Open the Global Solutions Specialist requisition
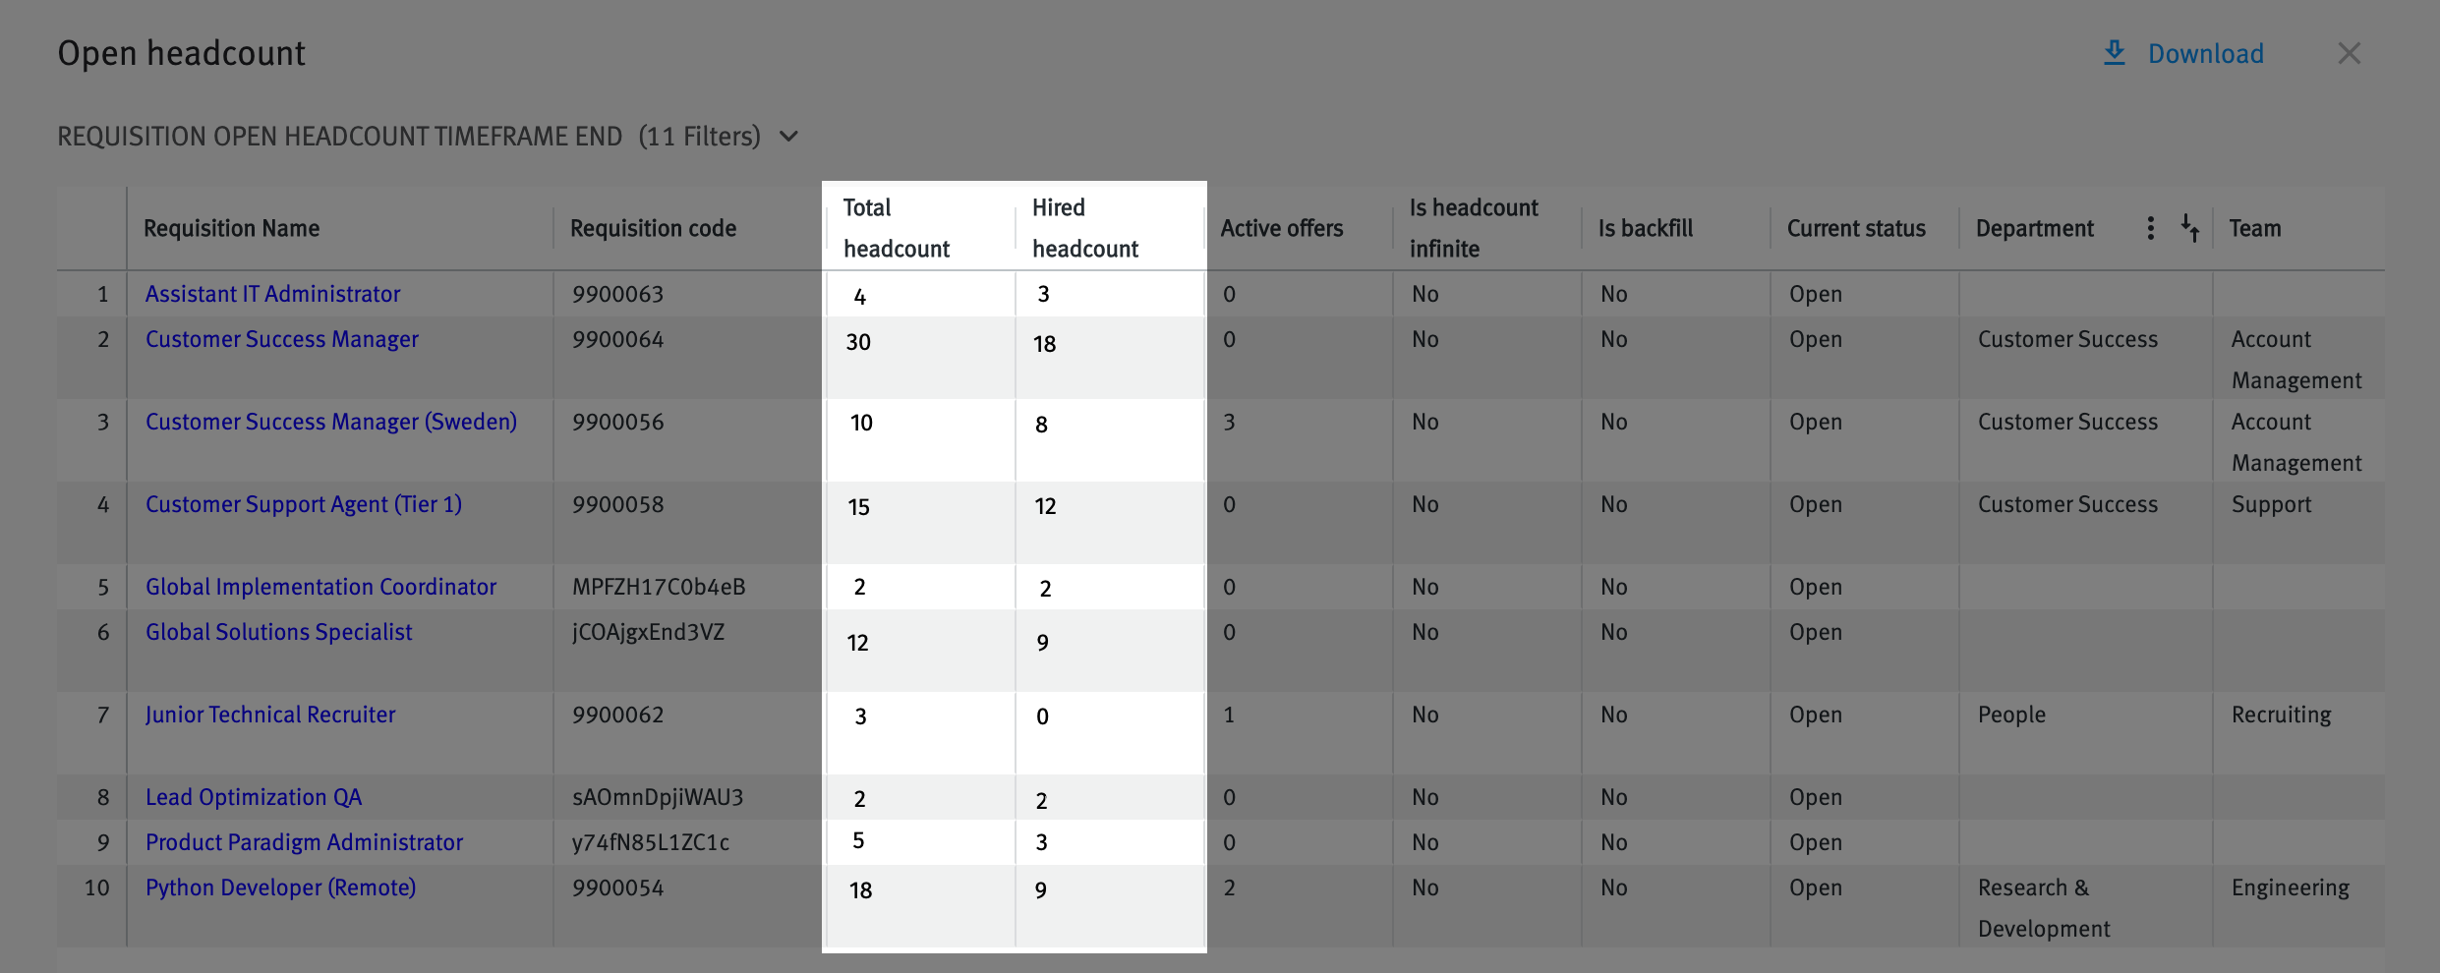 pos(278,631)
